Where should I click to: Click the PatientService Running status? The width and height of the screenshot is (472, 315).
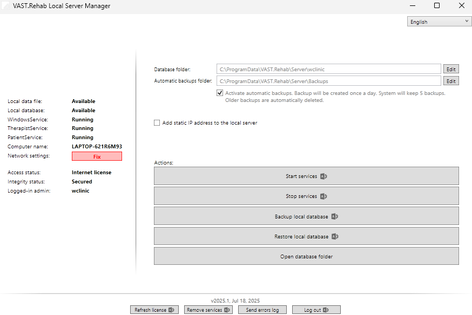[83, 137]
